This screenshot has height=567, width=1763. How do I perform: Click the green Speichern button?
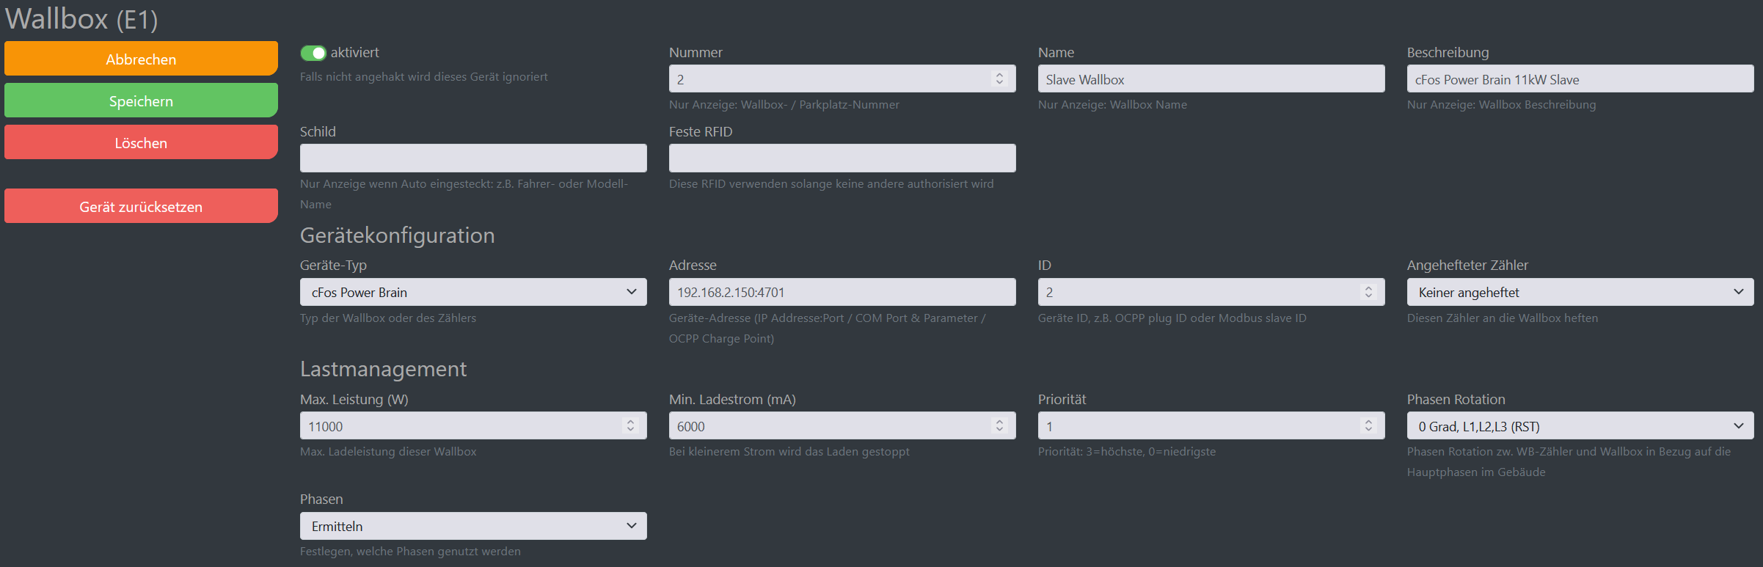[141, 100]
